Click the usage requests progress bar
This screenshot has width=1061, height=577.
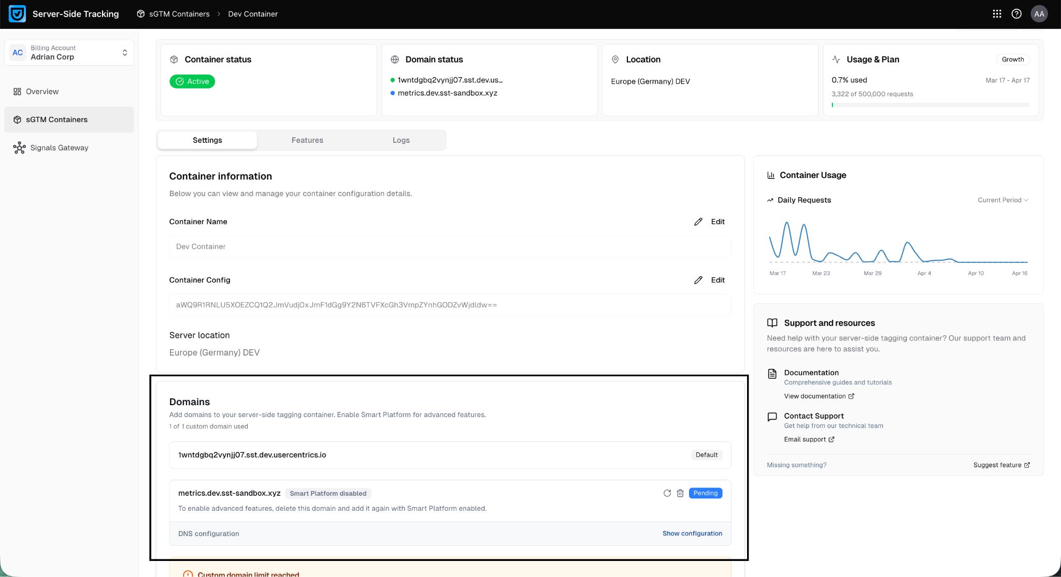coord(930,105)
